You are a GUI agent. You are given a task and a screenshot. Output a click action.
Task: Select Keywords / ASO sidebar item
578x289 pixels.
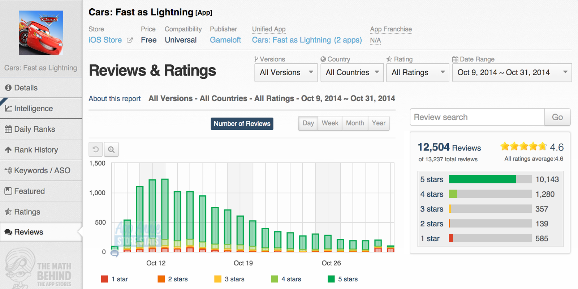tap(42, 170)
